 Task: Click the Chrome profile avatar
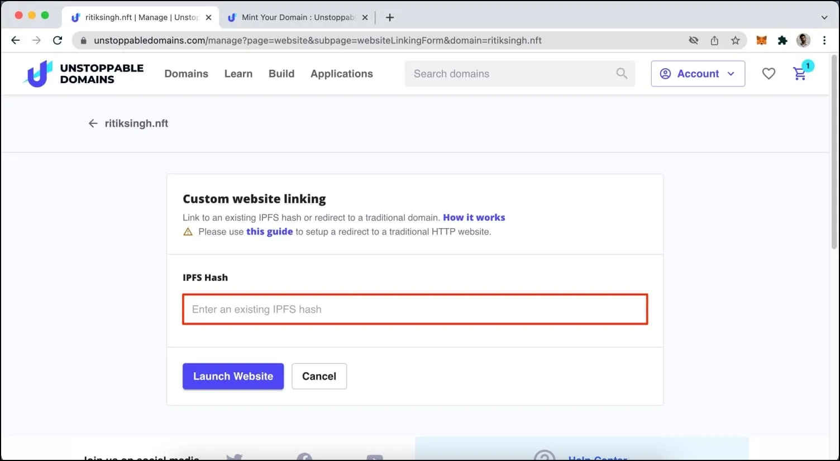click(x=804, y=40)
